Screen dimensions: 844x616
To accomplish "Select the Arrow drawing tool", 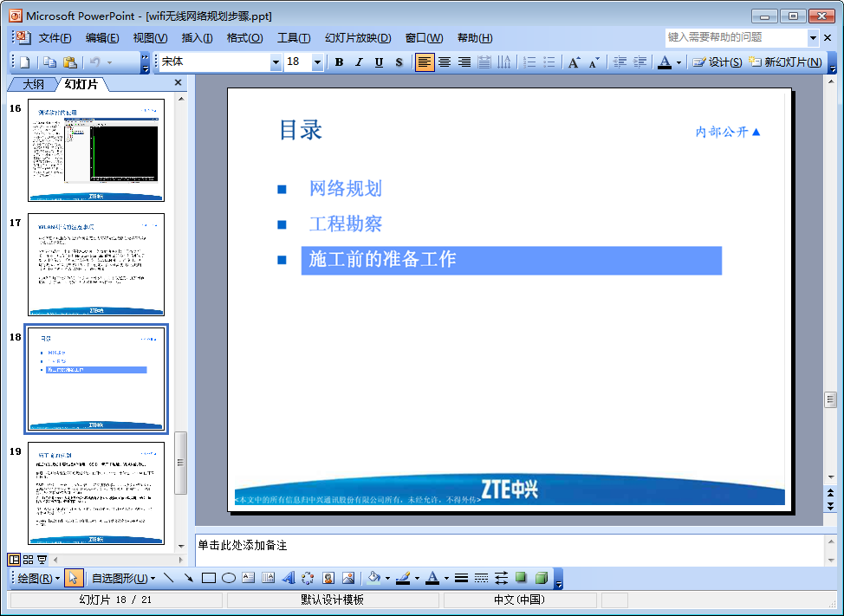I will pyautogui.click(x=188, y=579).
